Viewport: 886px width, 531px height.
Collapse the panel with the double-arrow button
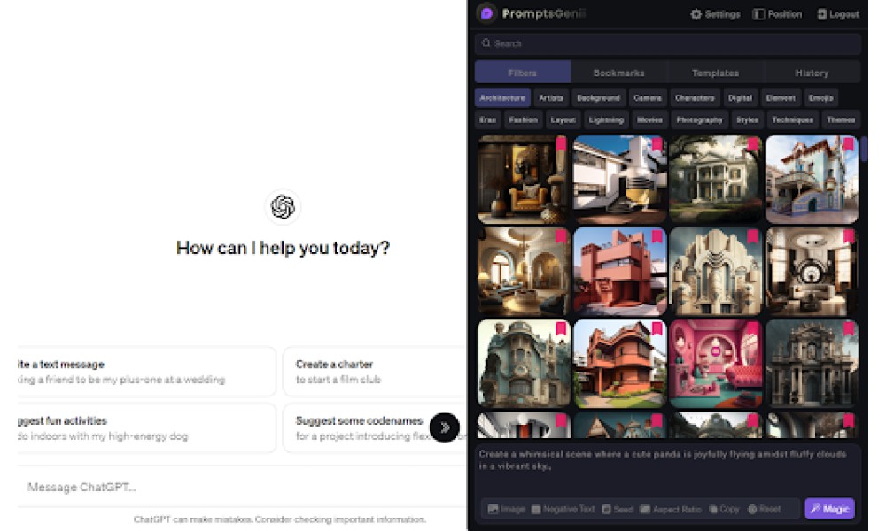click(445, 427)
